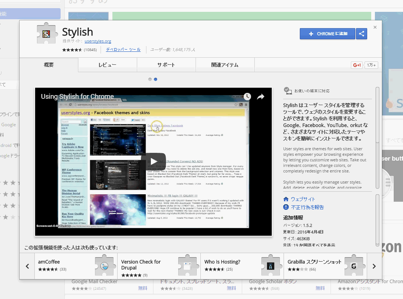Viewport: 403px width, 299px height.
Task: Click the video share arrow icon
Action: 261,97
